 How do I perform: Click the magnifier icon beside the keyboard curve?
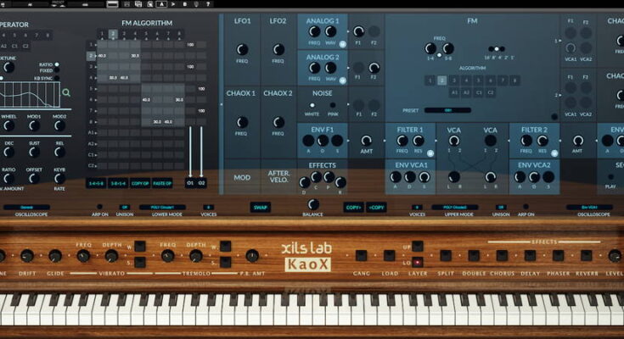point(66,92)
